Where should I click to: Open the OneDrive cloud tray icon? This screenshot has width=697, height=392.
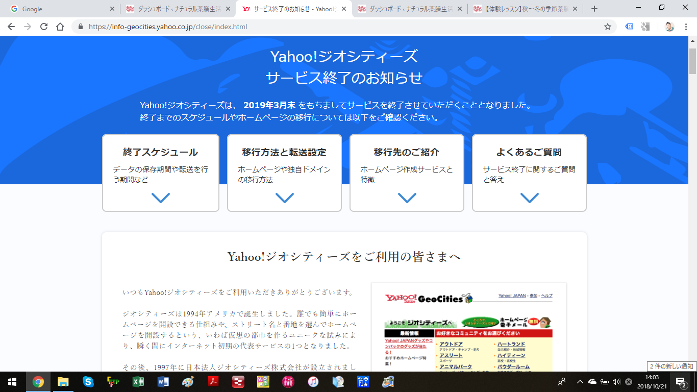click(x=592, y=382)
